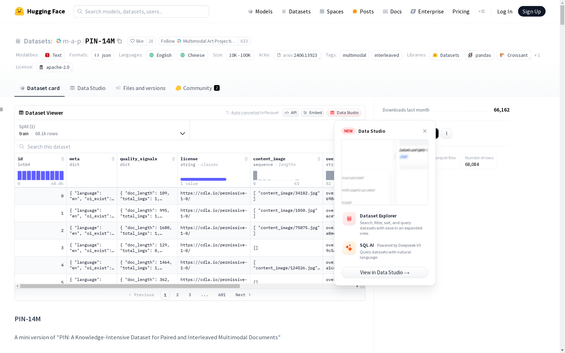Image resolution: width=565 pixels, height=353 pixels.
Task: Click the Embed button in Dataset Viewer
Action: (x=313, y=113)
